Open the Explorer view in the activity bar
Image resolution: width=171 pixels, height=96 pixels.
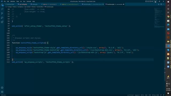point(2,5)
